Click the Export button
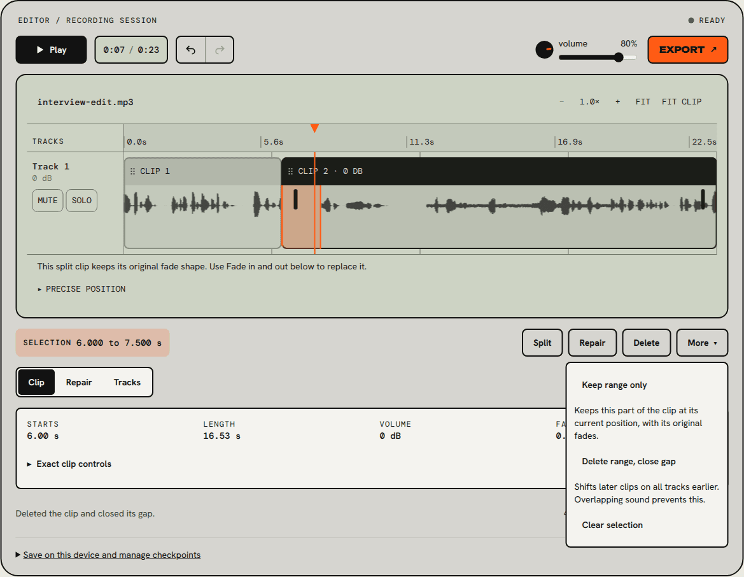The image size is (744, 577). point(687,50)
